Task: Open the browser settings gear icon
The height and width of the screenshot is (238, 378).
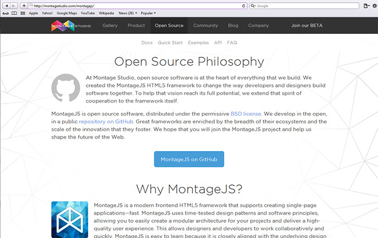Action: pyautogui.click(x=375, y=6)
